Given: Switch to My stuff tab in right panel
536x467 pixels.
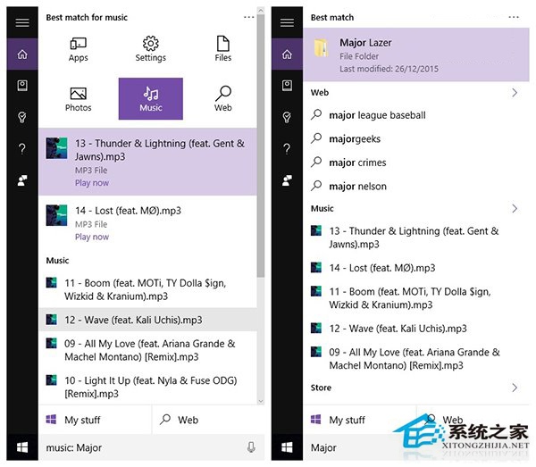Looking at the screenshot, I should click(x=360, y=420).
